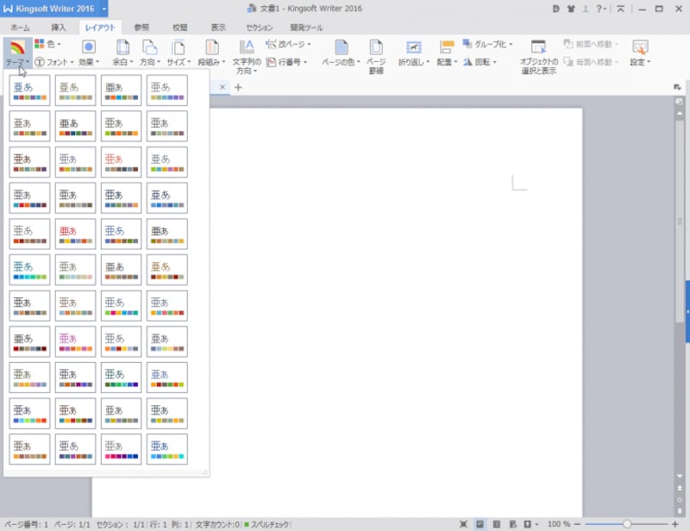Click the 設定 (Settings) button
This screenshot has height=531, width=690.
click(x=640, y=53)
